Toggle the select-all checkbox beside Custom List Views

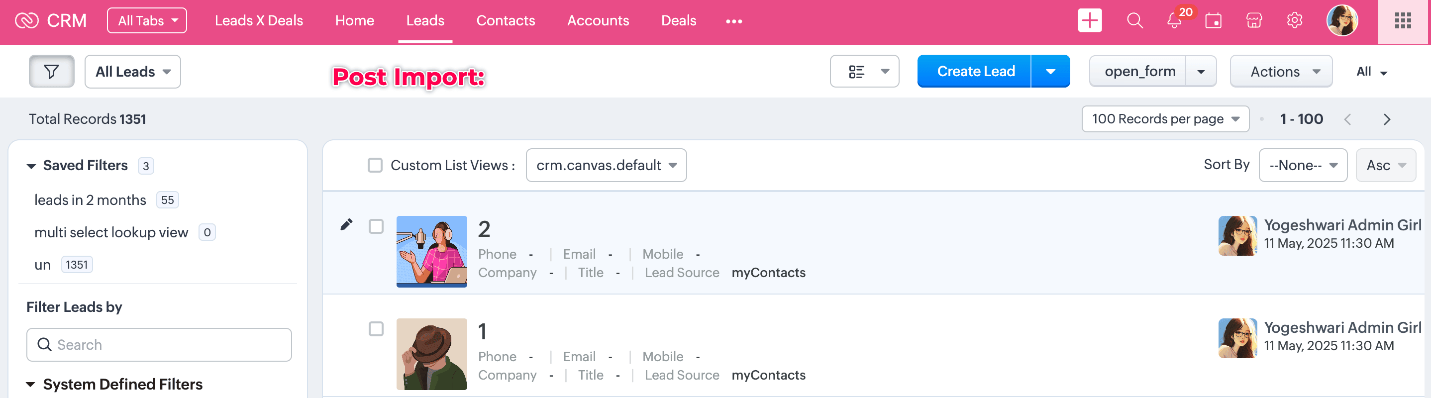(x=375, y=165)
